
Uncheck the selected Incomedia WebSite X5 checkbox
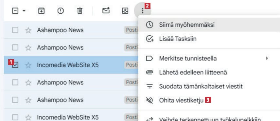point(15,65)
